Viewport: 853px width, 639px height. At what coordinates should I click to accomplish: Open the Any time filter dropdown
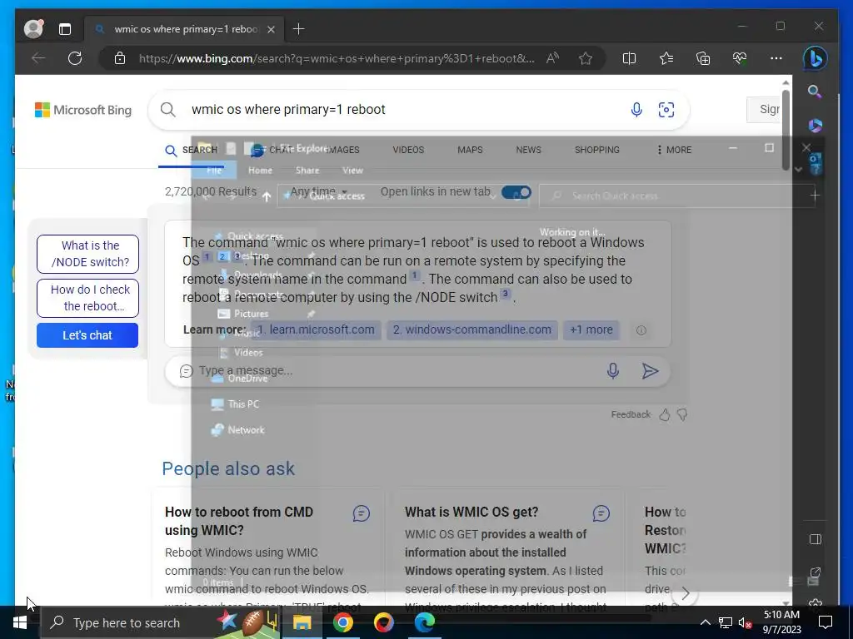click(318, 191)
